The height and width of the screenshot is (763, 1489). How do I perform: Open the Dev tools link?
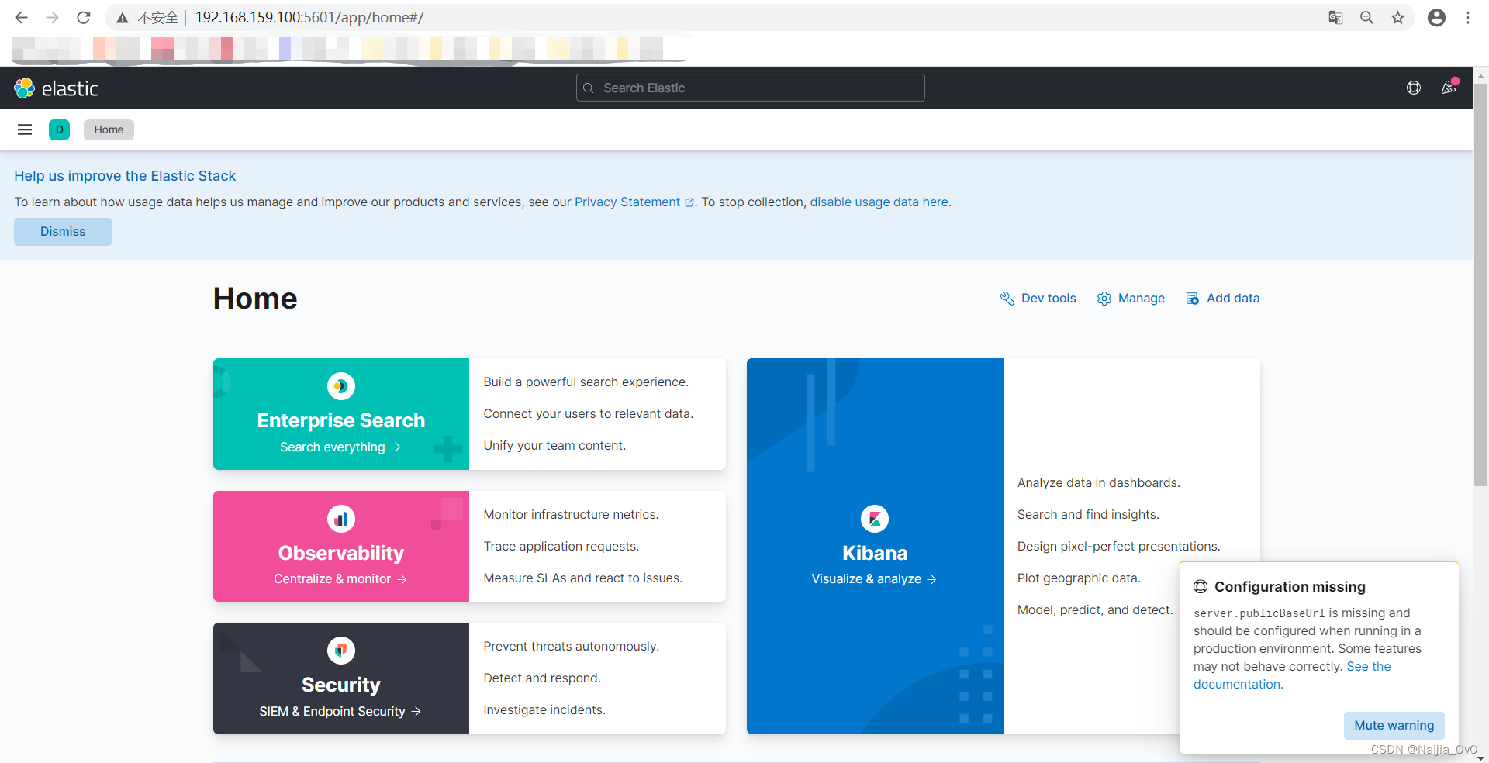(1049, 298)
